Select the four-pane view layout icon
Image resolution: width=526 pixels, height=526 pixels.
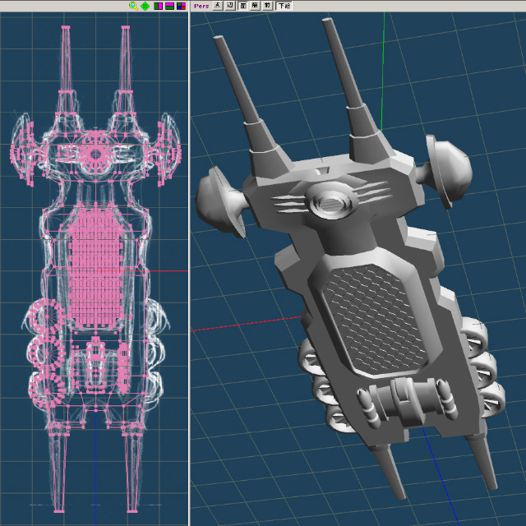point(181,6)
